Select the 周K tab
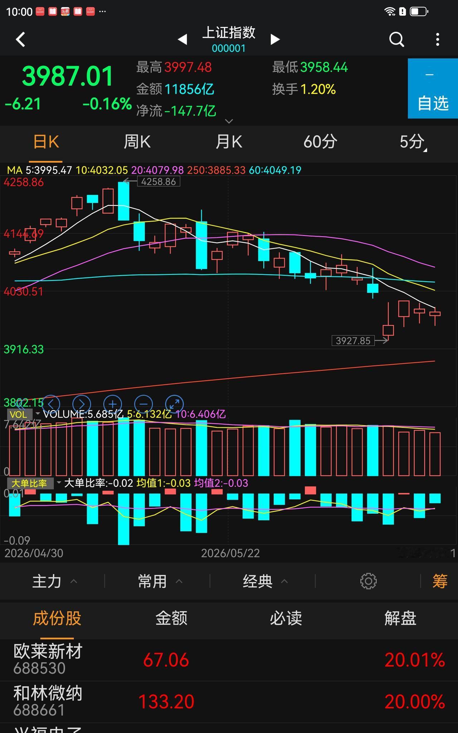The height and width of the screenshot is (733, 458). pyautogui.click(x=137, y=142)
